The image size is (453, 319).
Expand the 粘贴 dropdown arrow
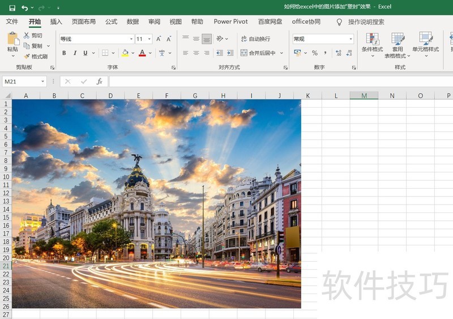[13, 56]
